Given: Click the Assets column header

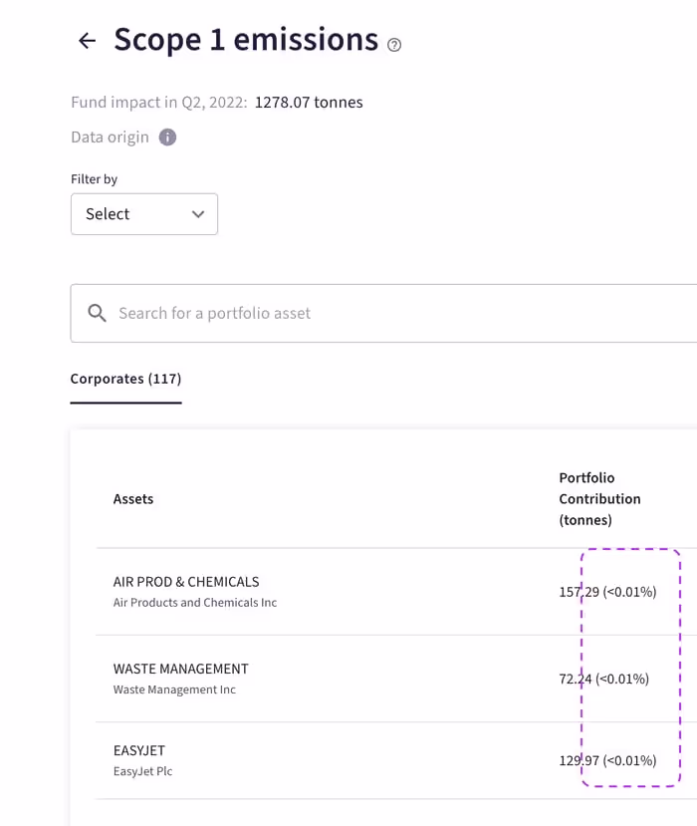Looking at the screenshot, I should (x=133, y=499).
